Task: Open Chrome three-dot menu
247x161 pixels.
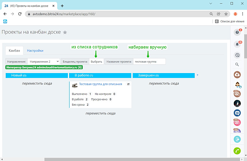Action: [242, 14]
